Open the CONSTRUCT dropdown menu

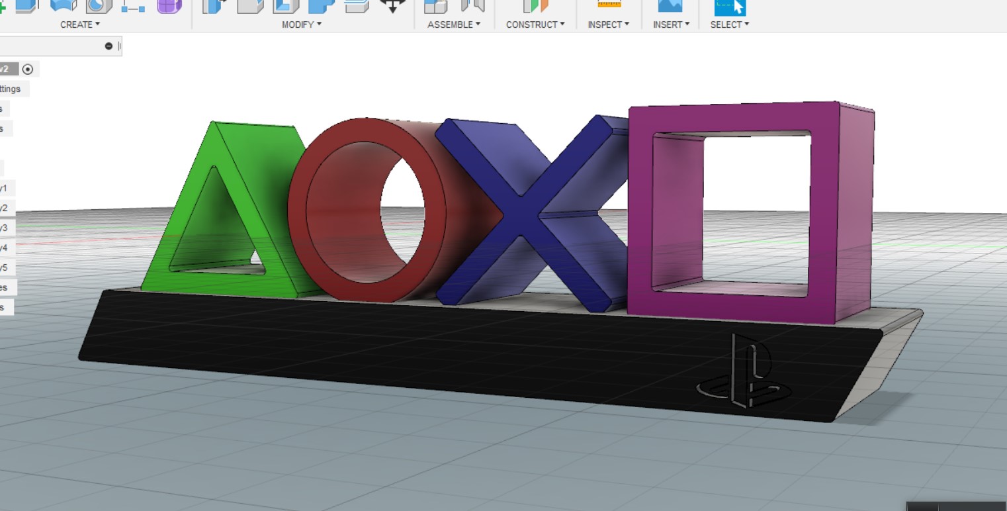point(535,24)
